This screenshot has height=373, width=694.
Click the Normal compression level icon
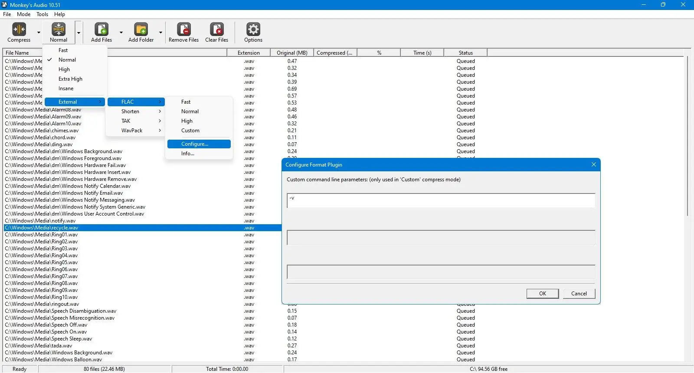pyautogui.click(x=59, y=29)
